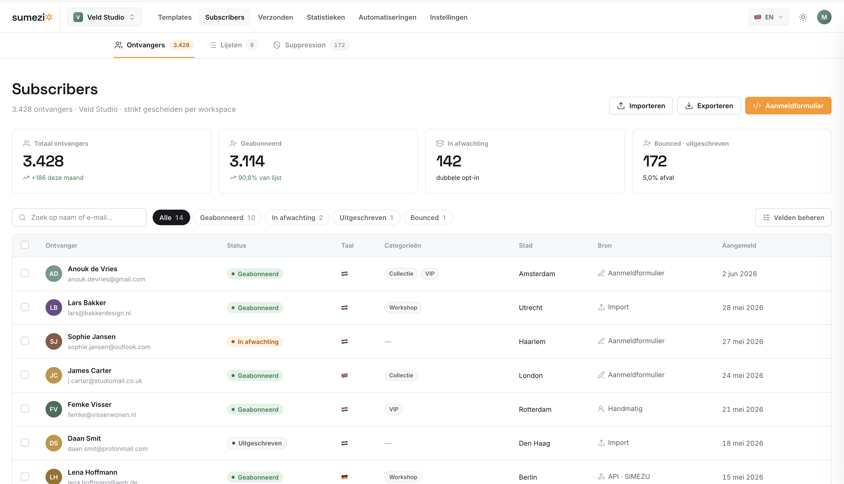Click the UK flag in James Carter's row
The image size is (844, 484).
point(344,375)
